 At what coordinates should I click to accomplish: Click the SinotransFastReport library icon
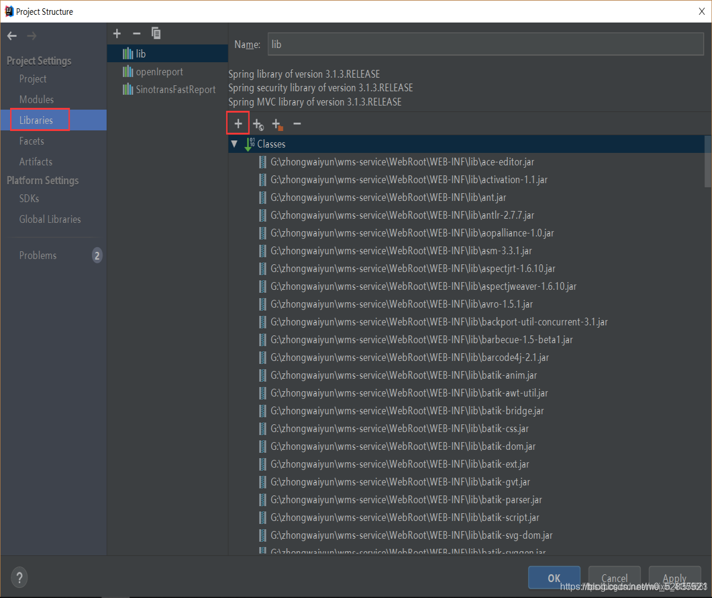click(128, 89)
